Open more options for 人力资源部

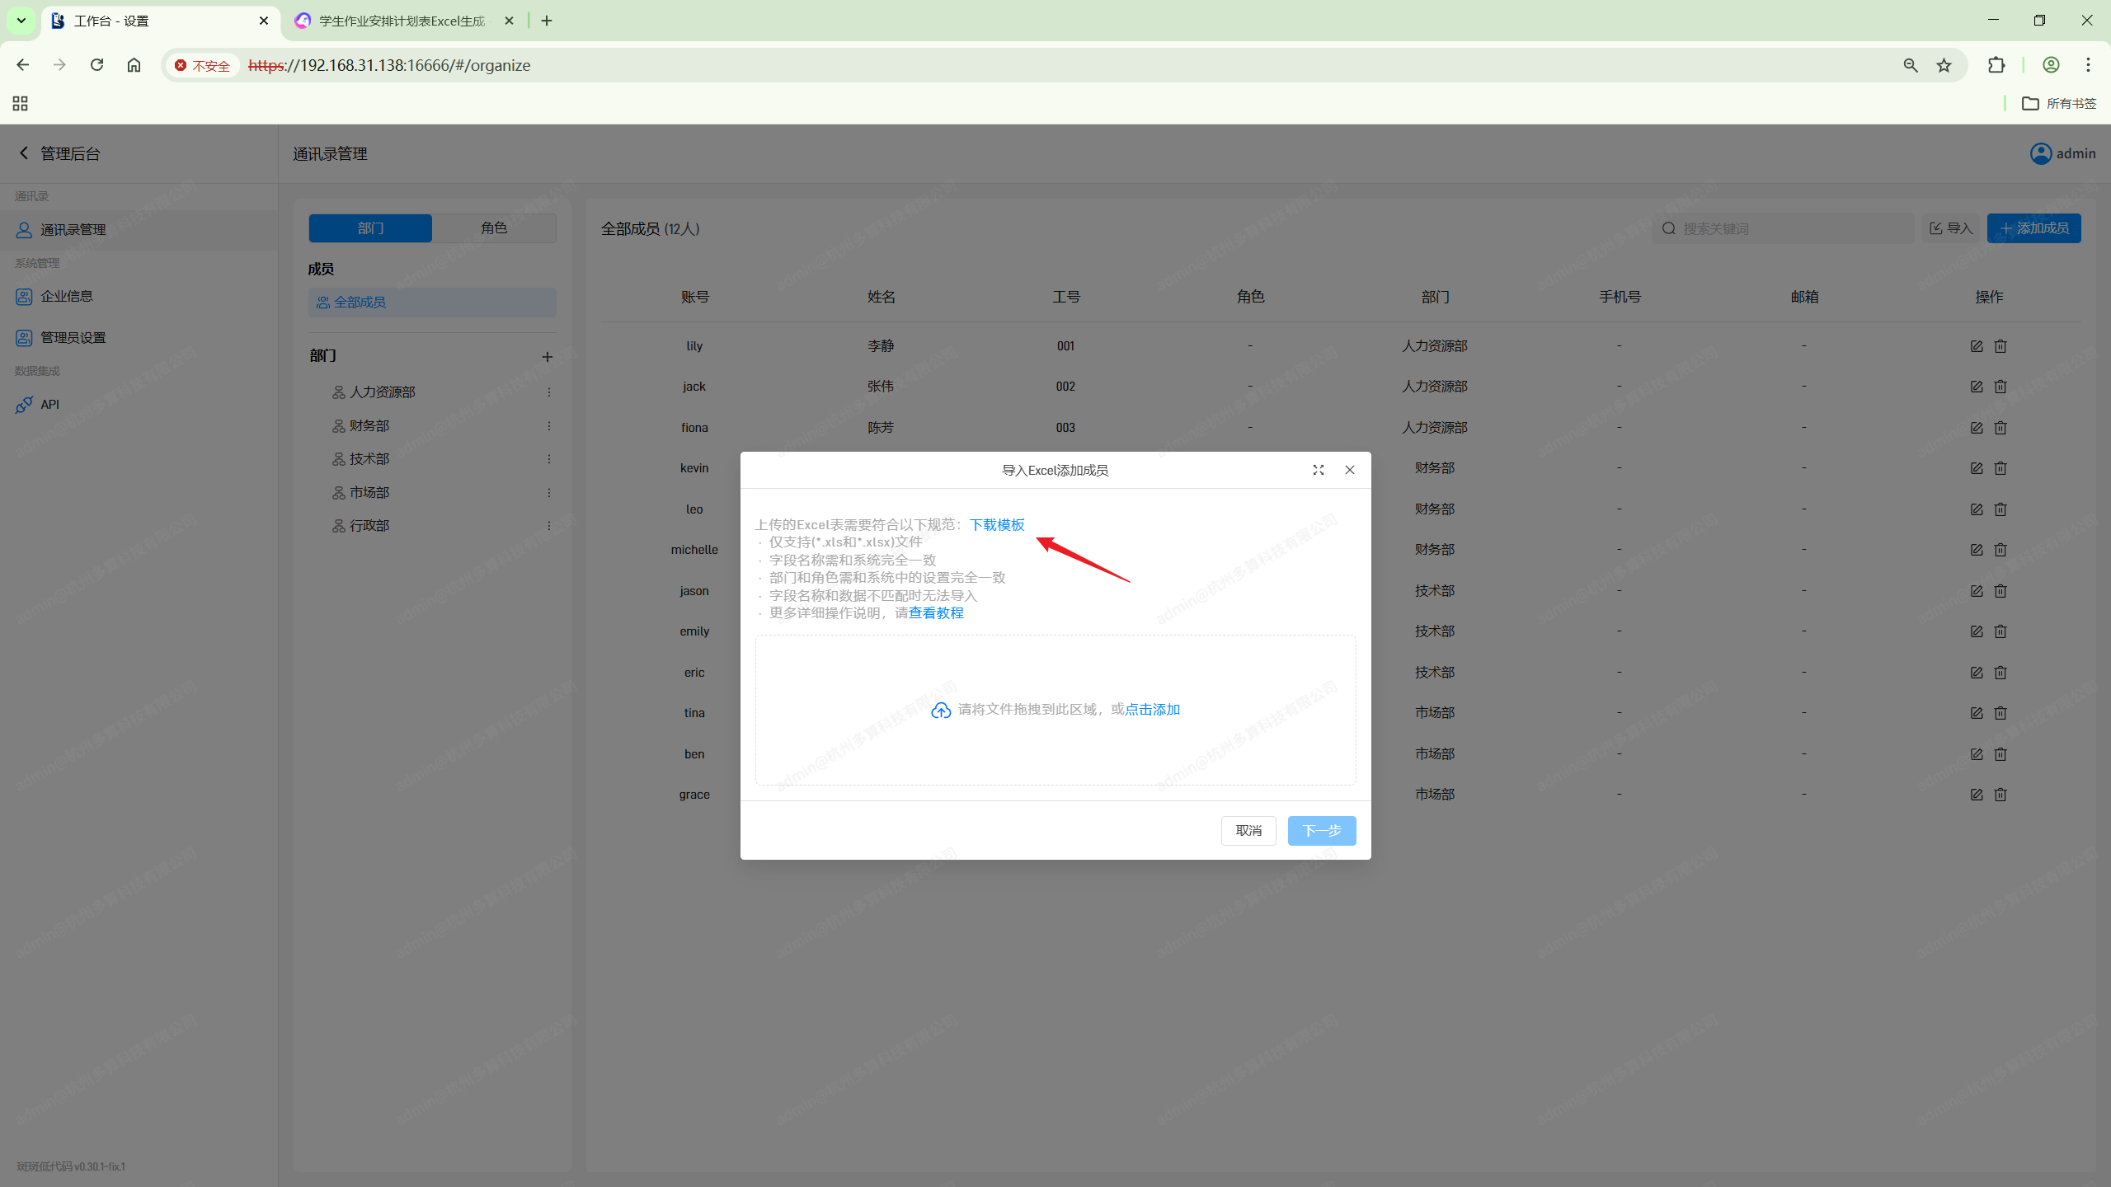[549, 392]
